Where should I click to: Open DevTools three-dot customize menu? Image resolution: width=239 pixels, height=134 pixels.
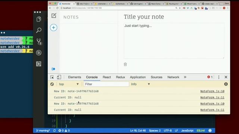click(x=219, y=77)
